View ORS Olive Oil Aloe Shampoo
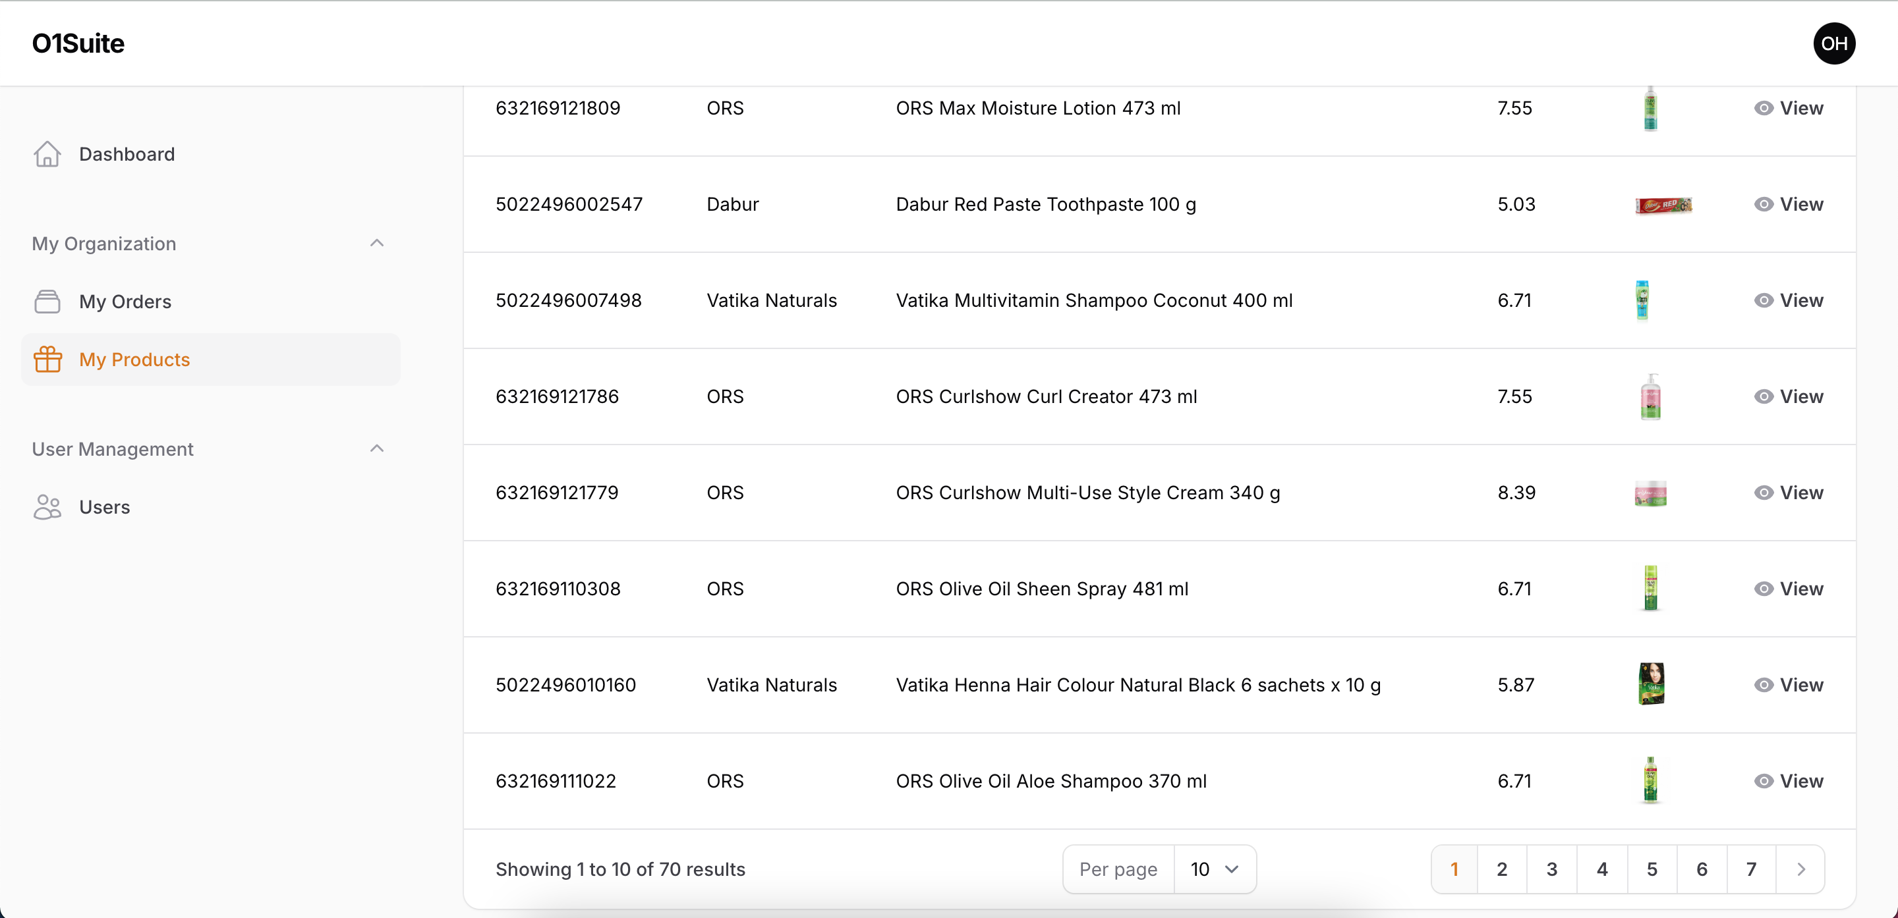The height and width of the screenshot is (918, 1898). (1788, 781)
